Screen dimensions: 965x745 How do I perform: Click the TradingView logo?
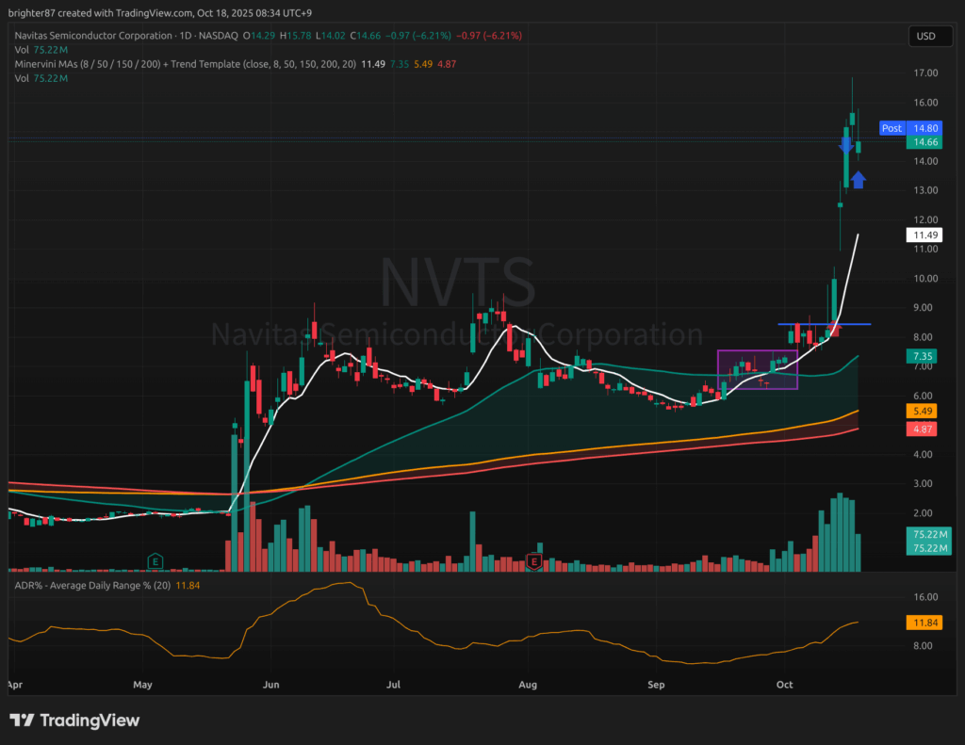coord(75,721)
